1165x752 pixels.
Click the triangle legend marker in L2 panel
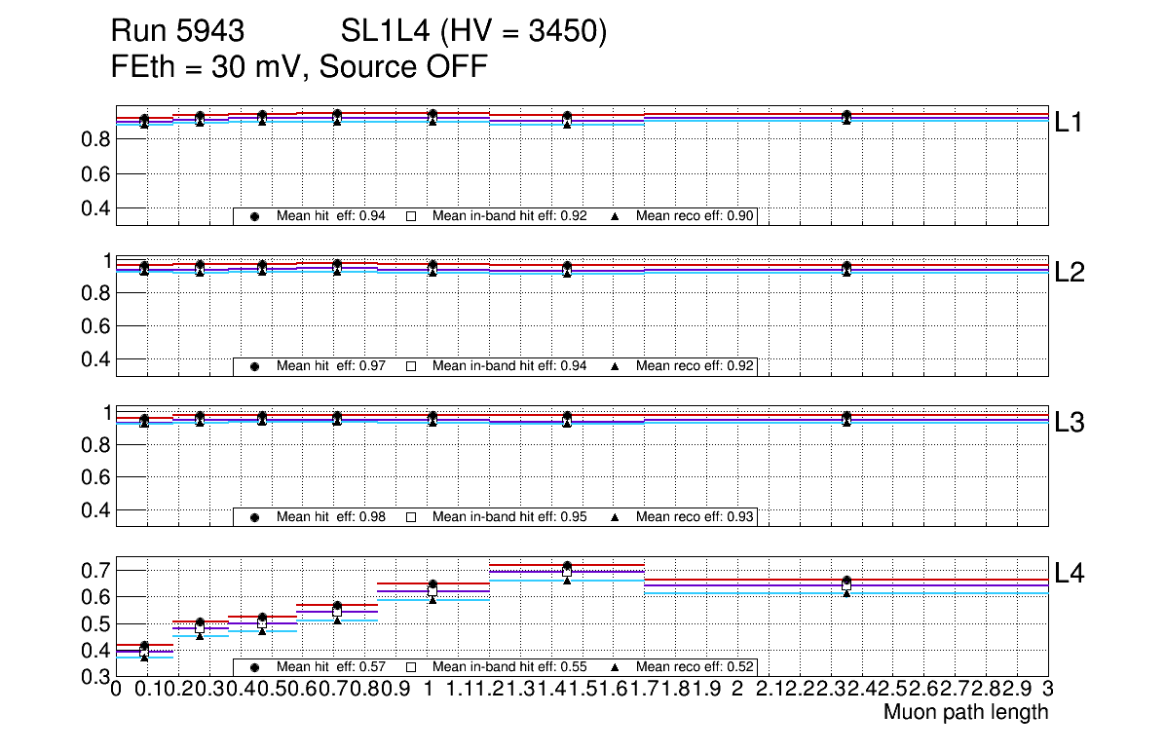[615, 366]
